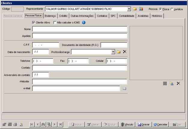Click the Data de nascimento field
Viewport: 188px width, 129px height.
point(41,52)
